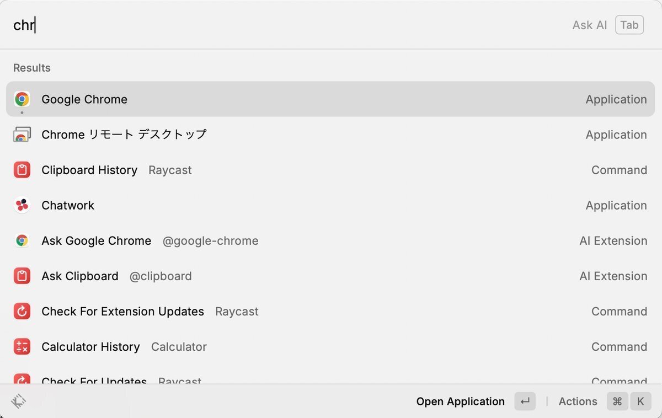Screen dimensions: 662x418
Task: Click the search input field with "chr"
Action: (276, 25)
